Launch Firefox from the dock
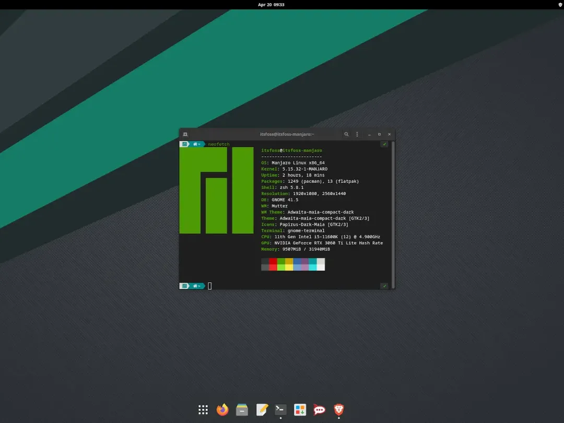Image resolution: width=564 pixels, height=423 pixels. pos(222,410)
